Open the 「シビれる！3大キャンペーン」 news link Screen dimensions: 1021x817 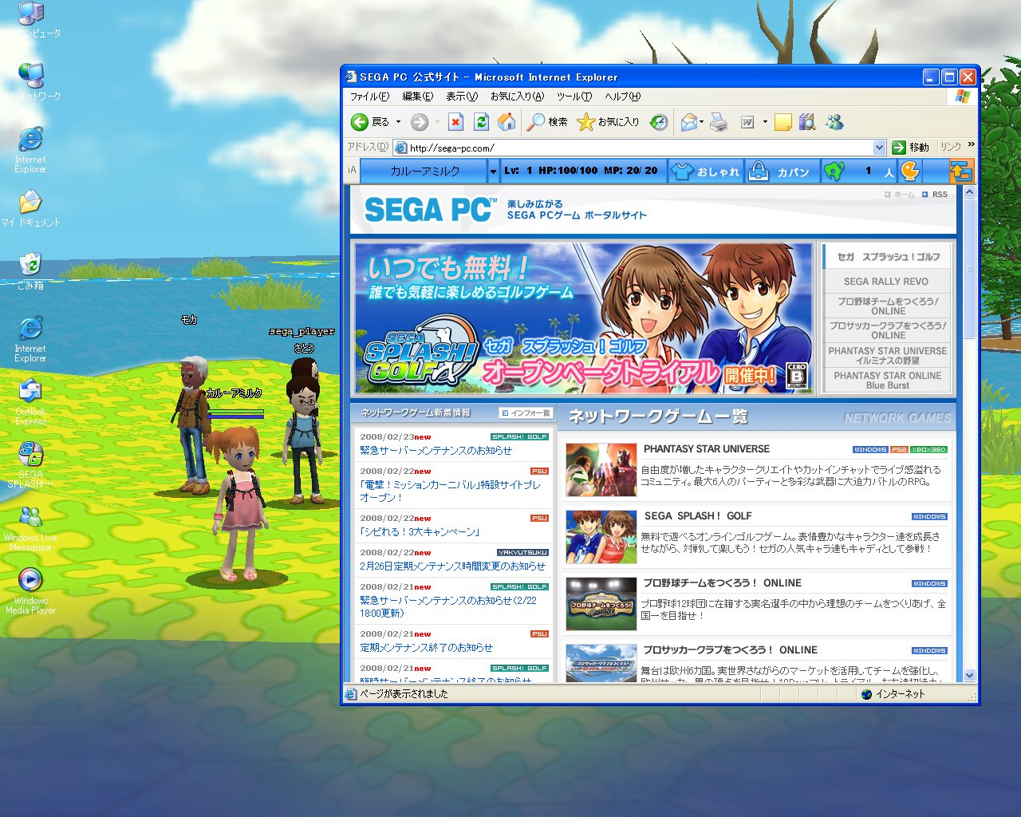[420, 532]
